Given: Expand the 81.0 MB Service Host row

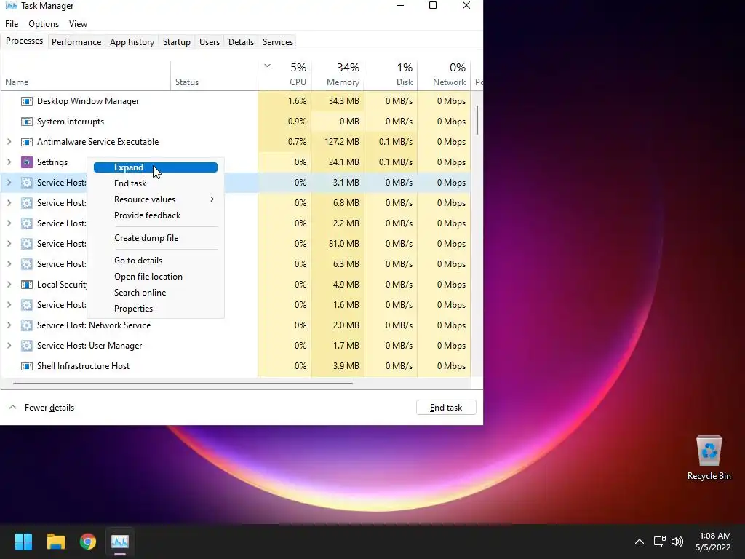Looking at the screenshot, I should tap(9, 243).
